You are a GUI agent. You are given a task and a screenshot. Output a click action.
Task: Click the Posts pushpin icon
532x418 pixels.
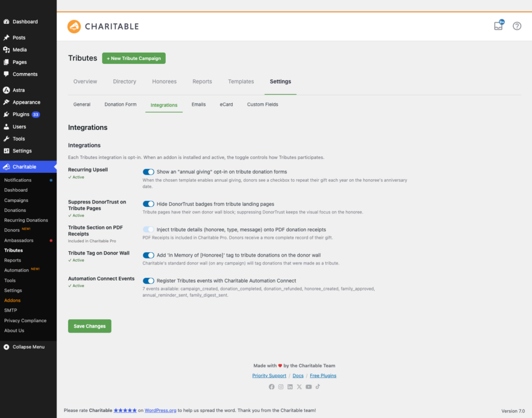6,38
